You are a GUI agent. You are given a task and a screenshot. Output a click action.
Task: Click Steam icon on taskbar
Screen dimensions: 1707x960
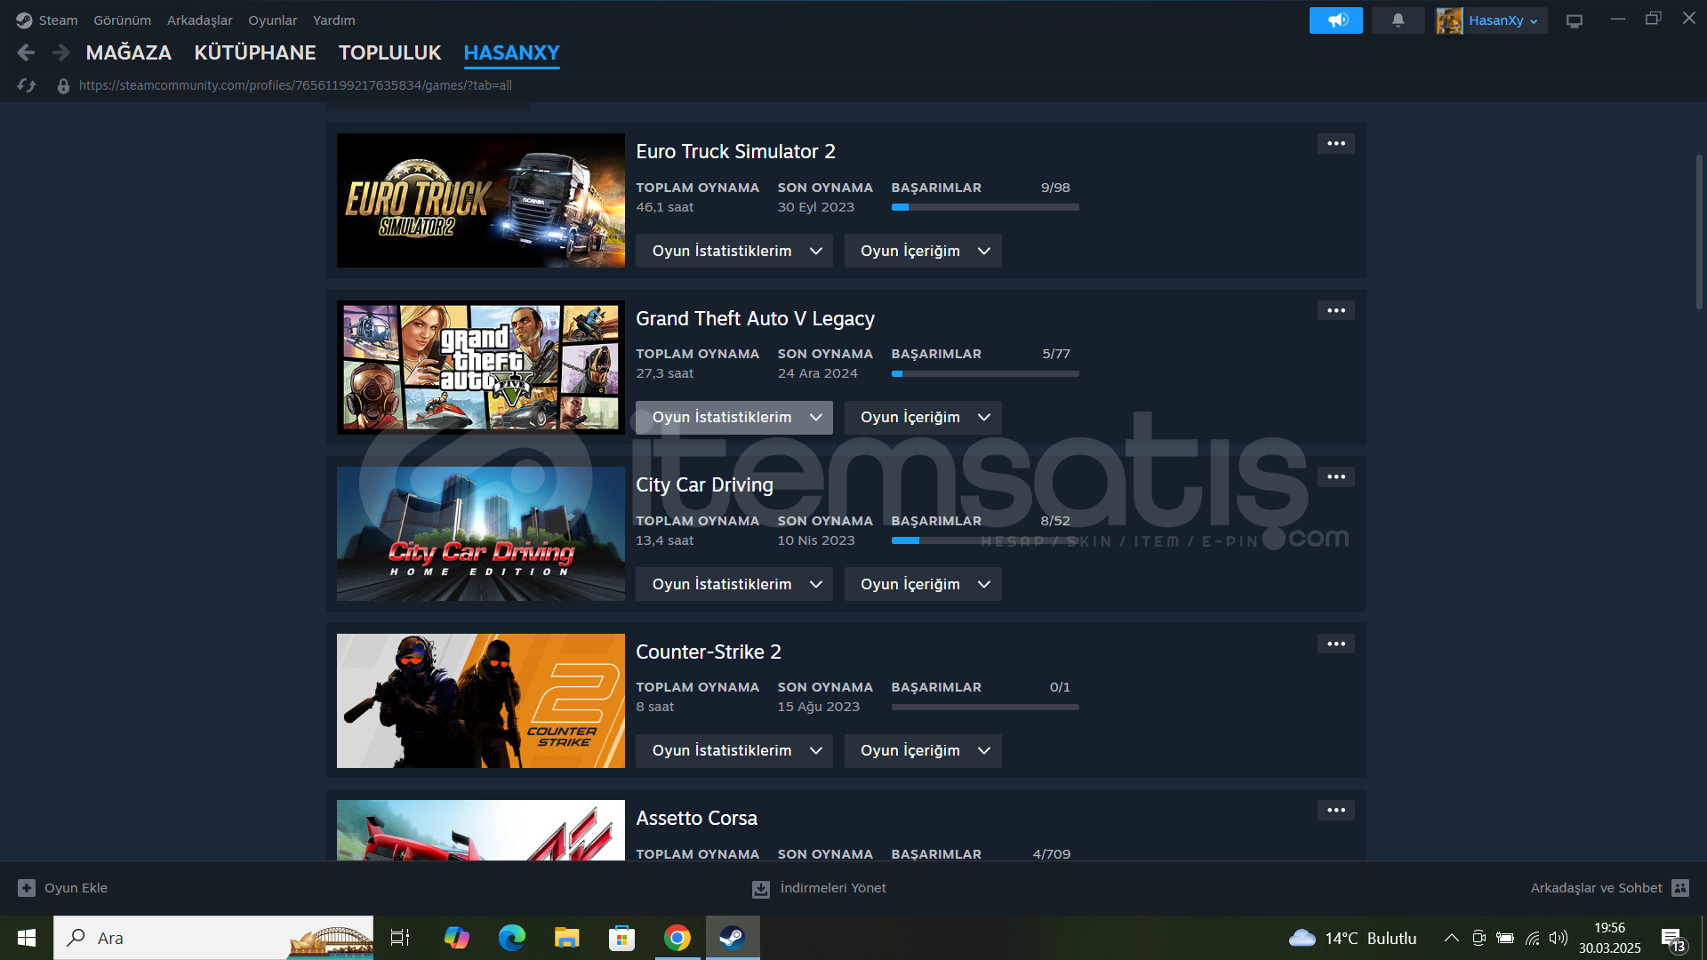coord(733,938)
